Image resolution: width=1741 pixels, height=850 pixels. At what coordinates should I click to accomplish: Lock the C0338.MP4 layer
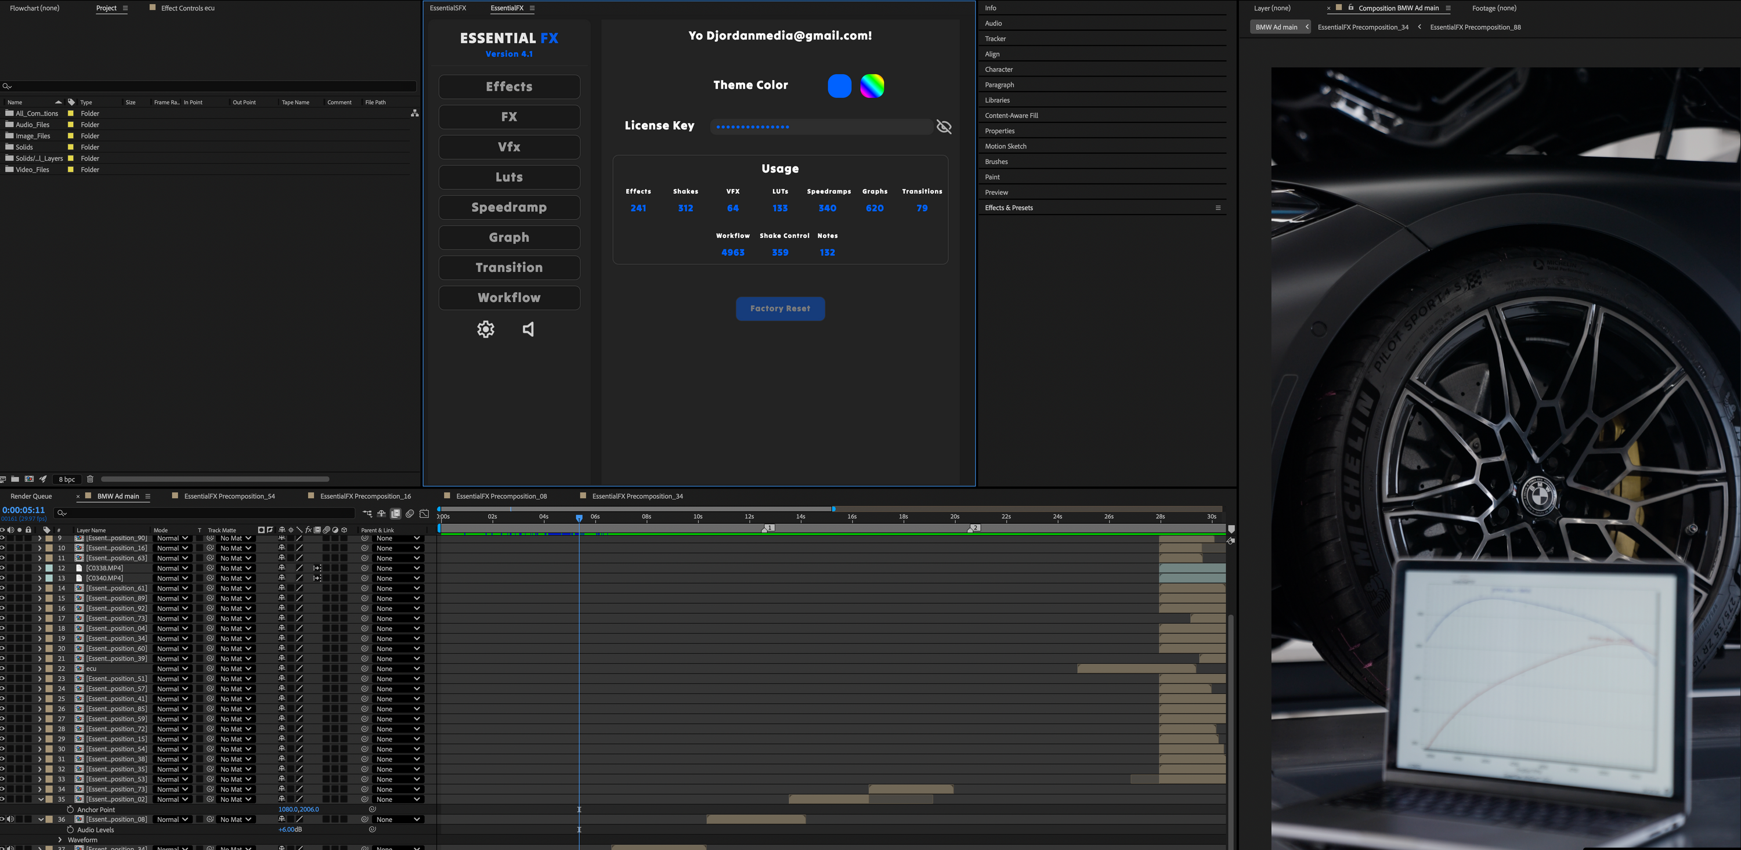click(28, 568)
